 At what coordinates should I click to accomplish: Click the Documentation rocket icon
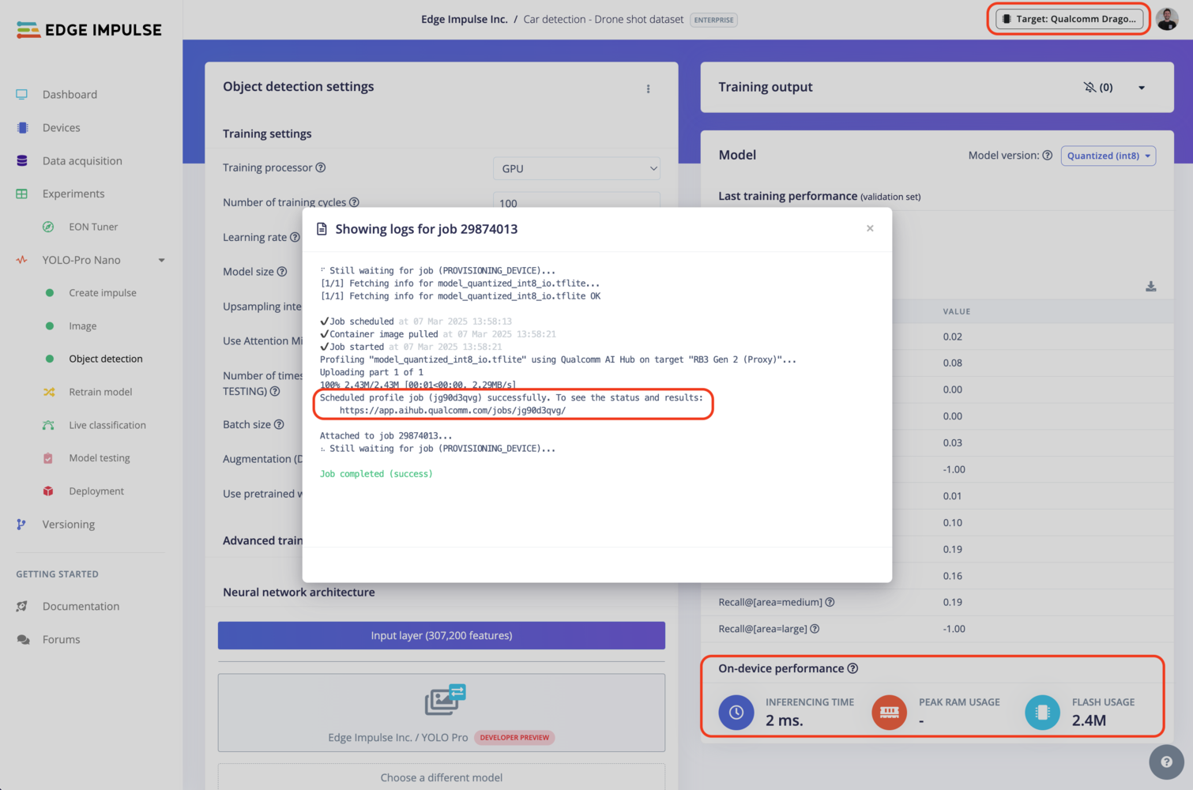(22, 606)
